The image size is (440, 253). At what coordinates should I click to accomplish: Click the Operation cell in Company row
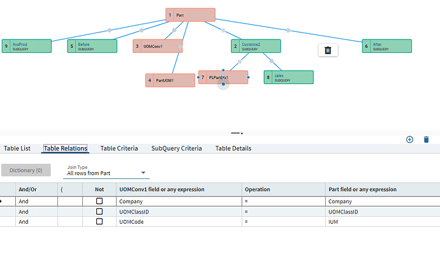pyautogui.click(x=284, y=201)
